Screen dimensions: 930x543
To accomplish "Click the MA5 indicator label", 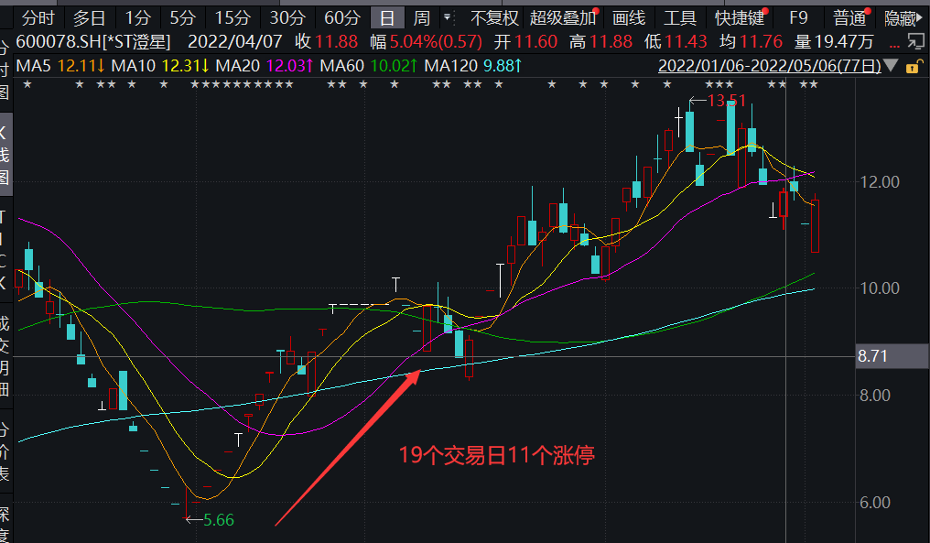I will coord(36,66).
